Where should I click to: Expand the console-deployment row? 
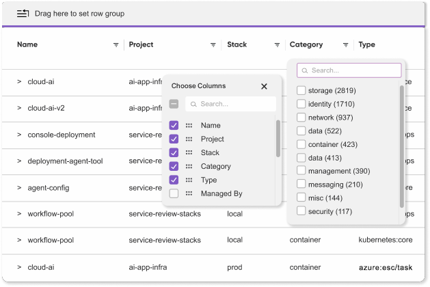click(x=19, y=135)
